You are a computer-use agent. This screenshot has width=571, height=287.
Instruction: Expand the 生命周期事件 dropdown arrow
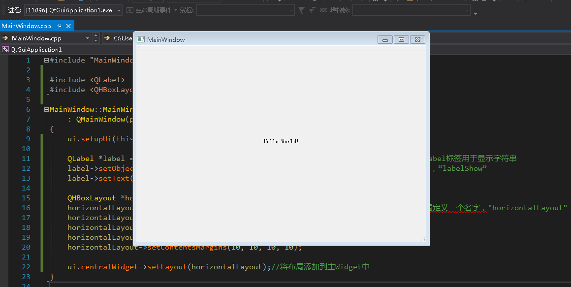click(176, 10)
